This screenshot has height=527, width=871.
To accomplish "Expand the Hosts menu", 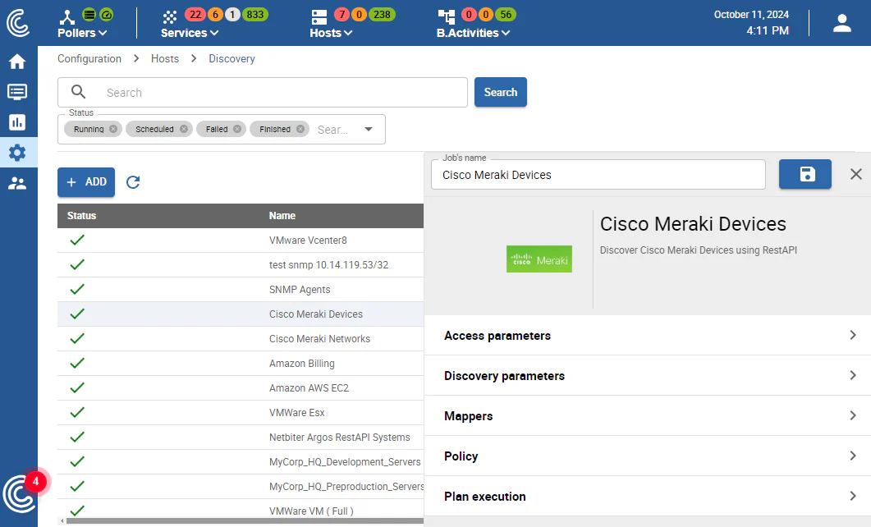I will click(x=331, y=33).
